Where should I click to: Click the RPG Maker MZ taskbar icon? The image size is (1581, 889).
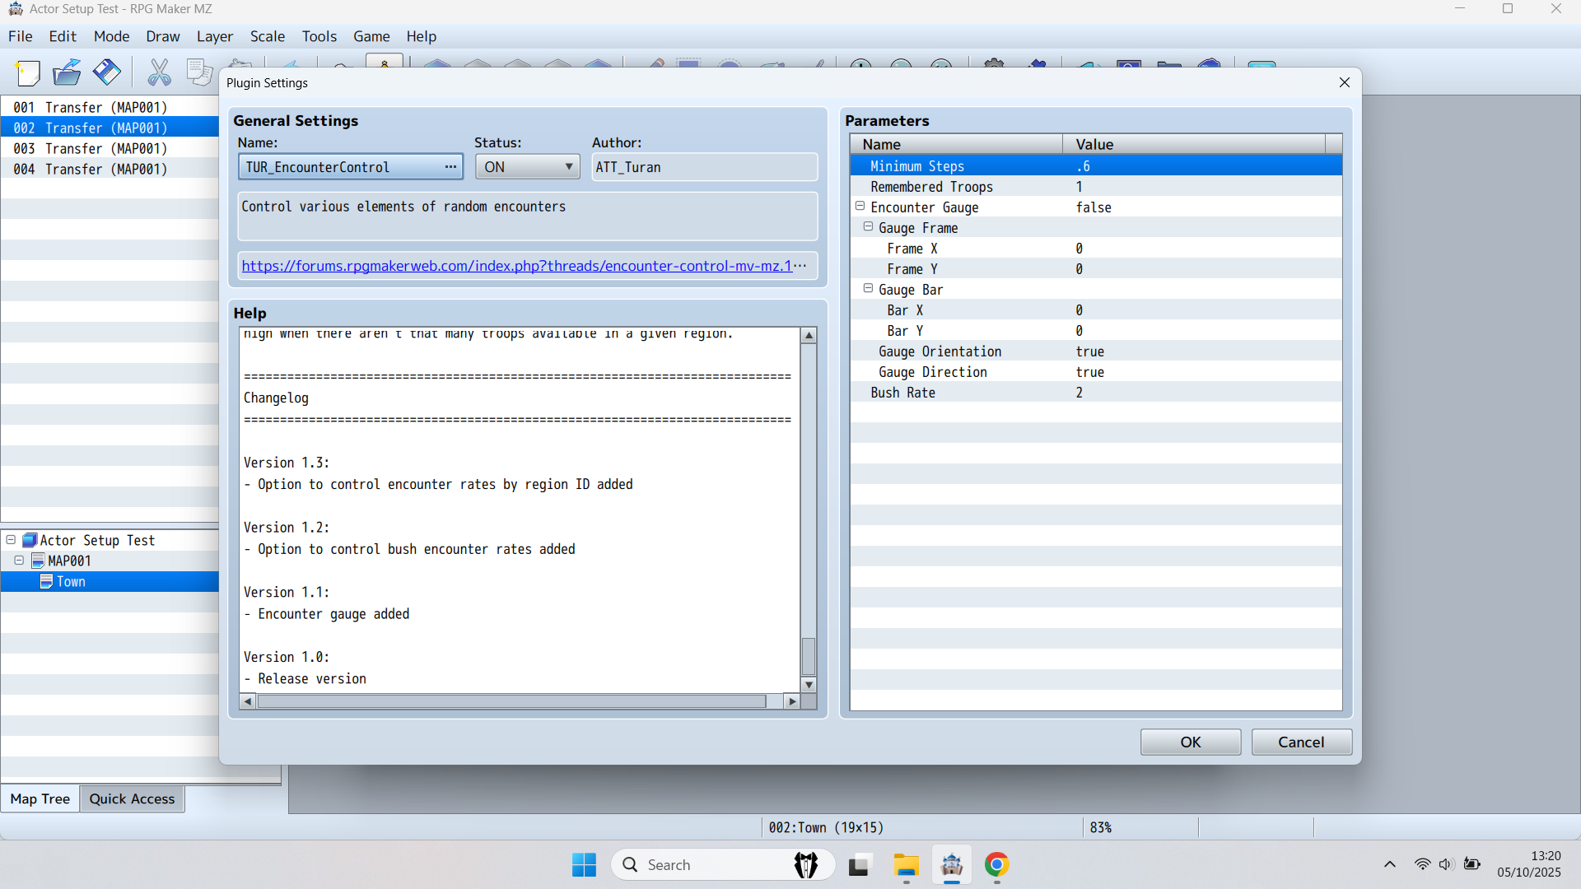(x=952, y=865)
